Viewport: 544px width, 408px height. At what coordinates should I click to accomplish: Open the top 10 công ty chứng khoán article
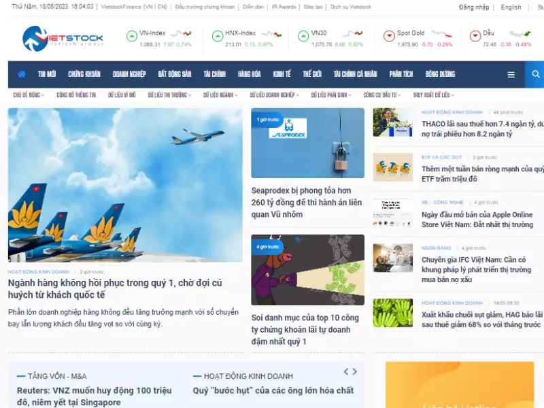(305, 330)
